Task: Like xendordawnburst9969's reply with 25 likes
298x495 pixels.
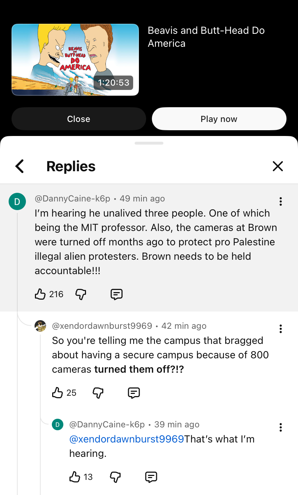Action: point(58,392)
